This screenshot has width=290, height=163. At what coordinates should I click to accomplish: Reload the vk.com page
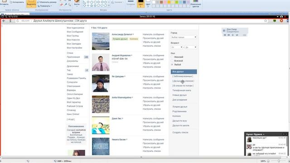point(18,21)
